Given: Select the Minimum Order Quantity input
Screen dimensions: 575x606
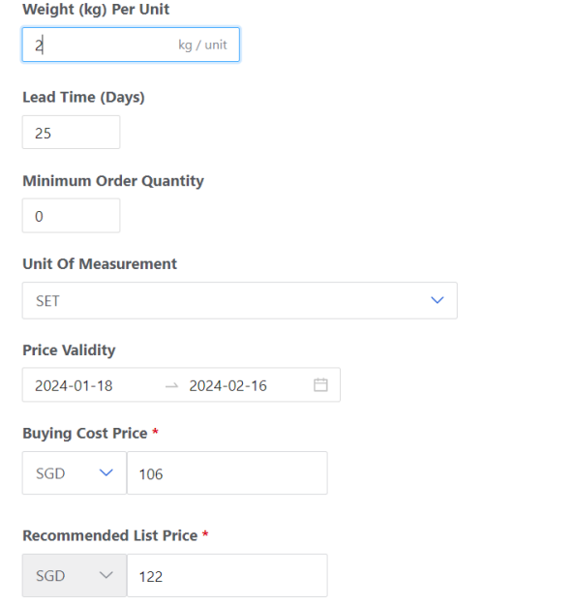Looking at the screenshot, I should (x=71, y=216).
